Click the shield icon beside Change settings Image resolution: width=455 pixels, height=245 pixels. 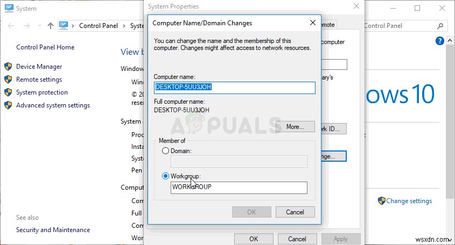pyautogui.click(x=382, y=201)
